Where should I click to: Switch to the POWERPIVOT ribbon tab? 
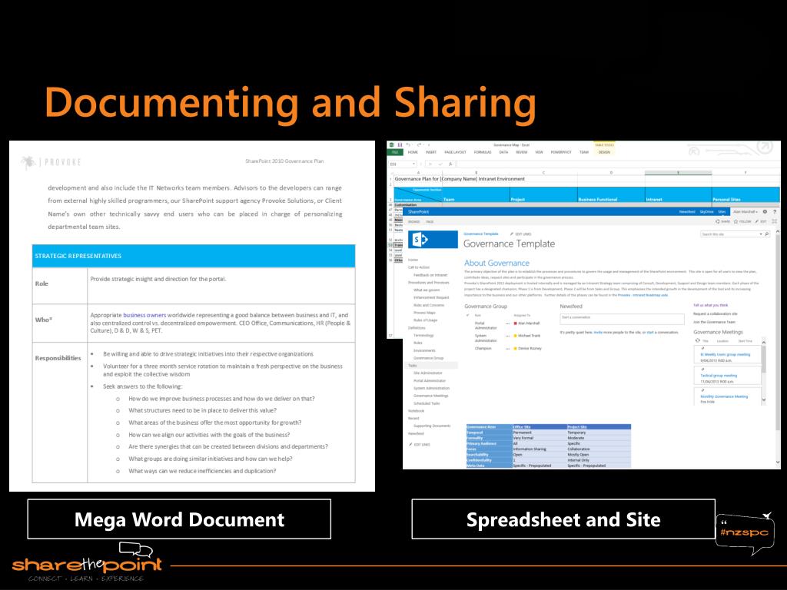tap(561, 152)
